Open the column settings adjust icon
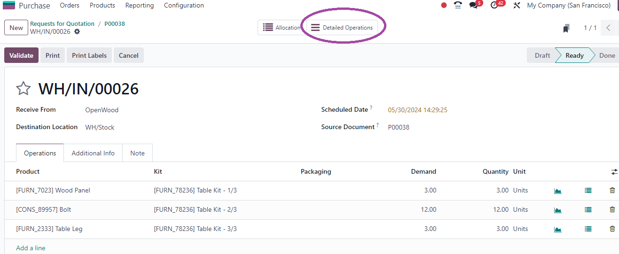The height and width of the screenshot is (254, 619). pyautogui.click(x=614, y=172)
